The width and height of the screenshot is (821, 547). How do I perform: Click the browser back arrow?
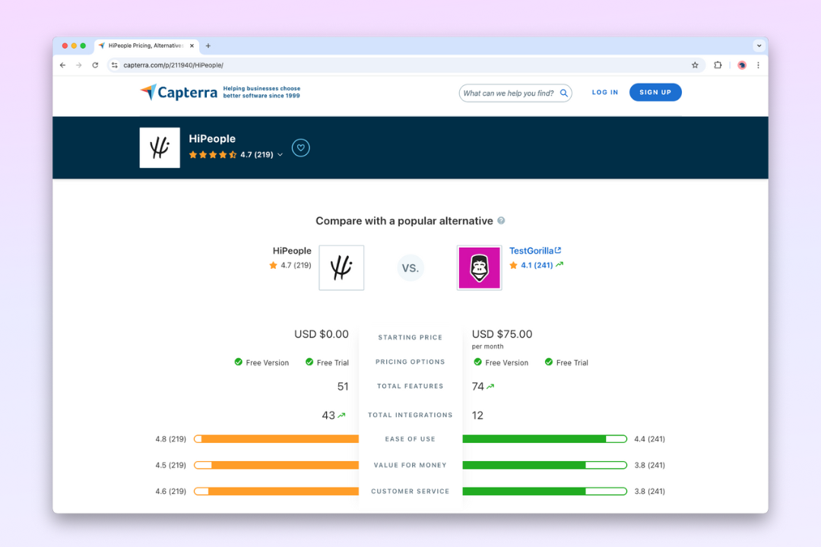[x=63, y=65]
